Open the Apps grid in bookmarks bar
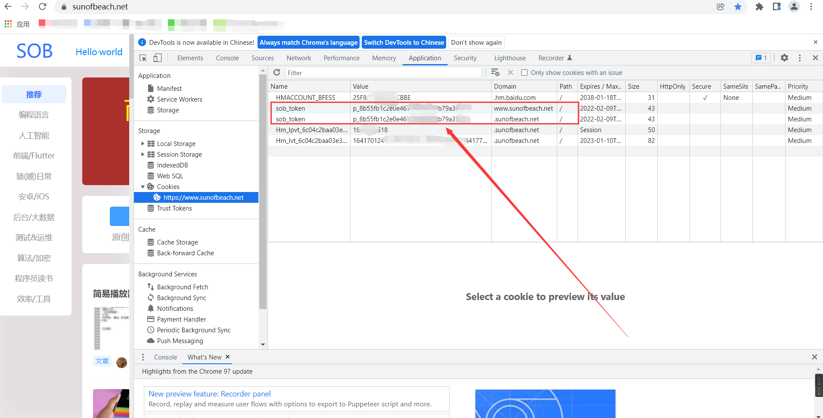Image resolution: width=823 pixels, height=418 pixels. pos(8,24)
